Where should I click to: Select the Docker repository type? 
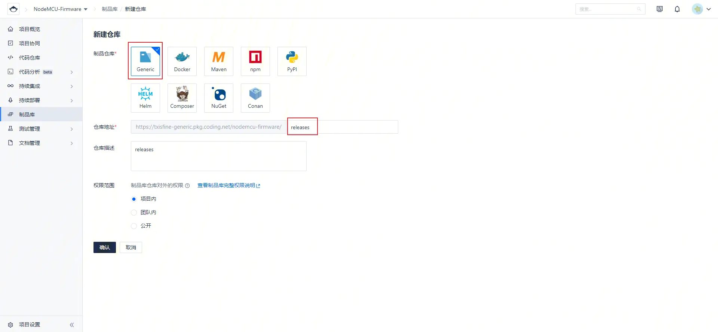(182, 61)
